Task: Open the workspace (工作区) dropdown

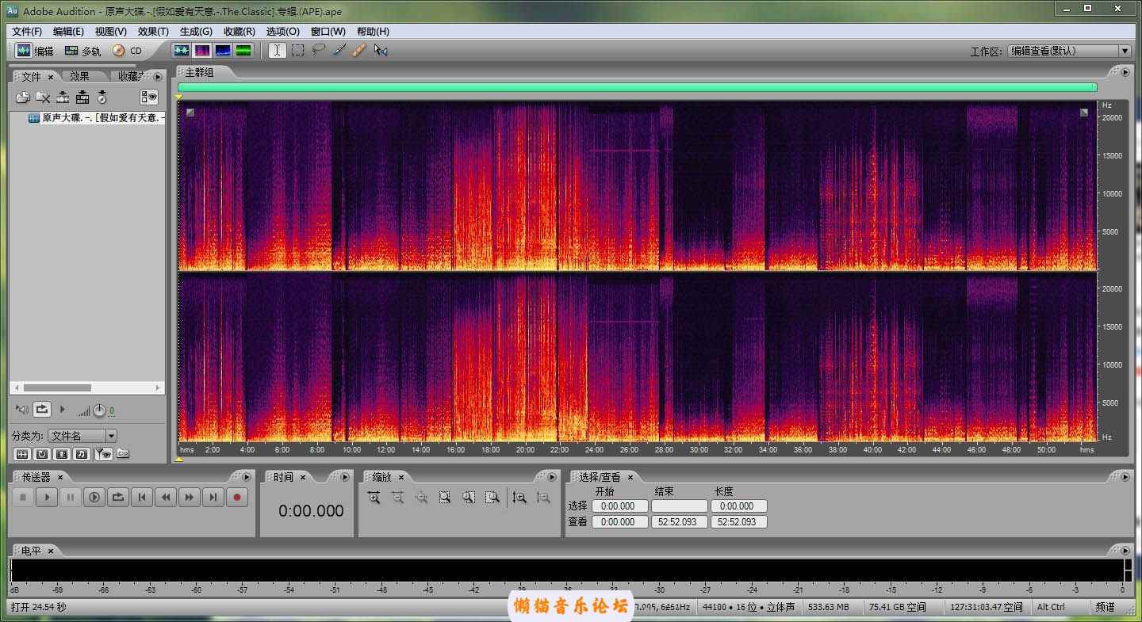Action: tap(1068, 51)
